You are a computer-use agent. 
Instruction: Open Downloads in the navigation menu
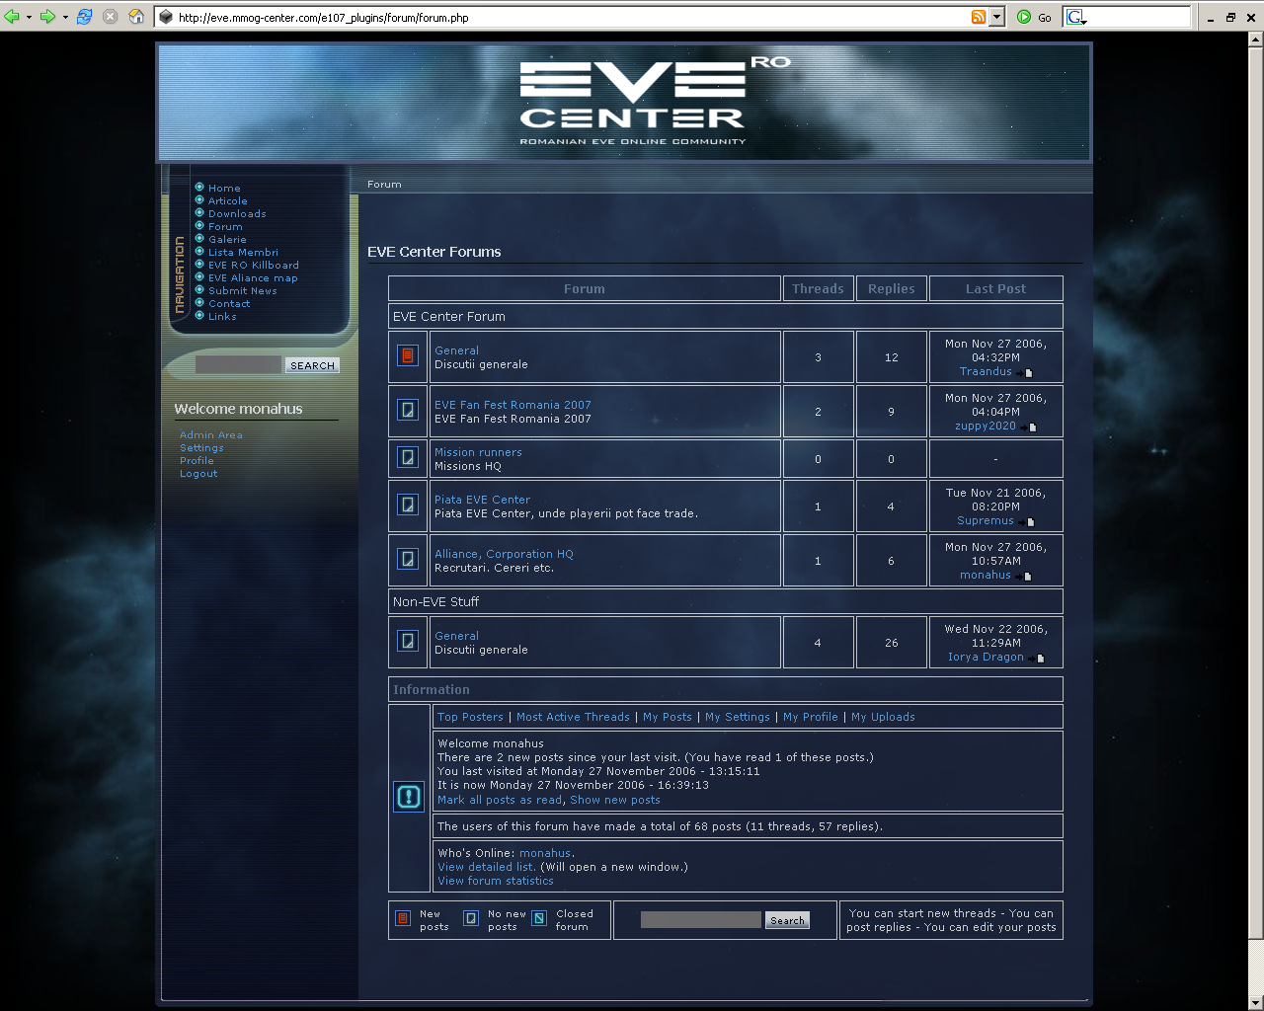[x=237, y=213]
